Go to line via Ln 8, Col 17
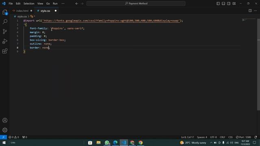The image size is (260, 146). [x=187, y=137]
